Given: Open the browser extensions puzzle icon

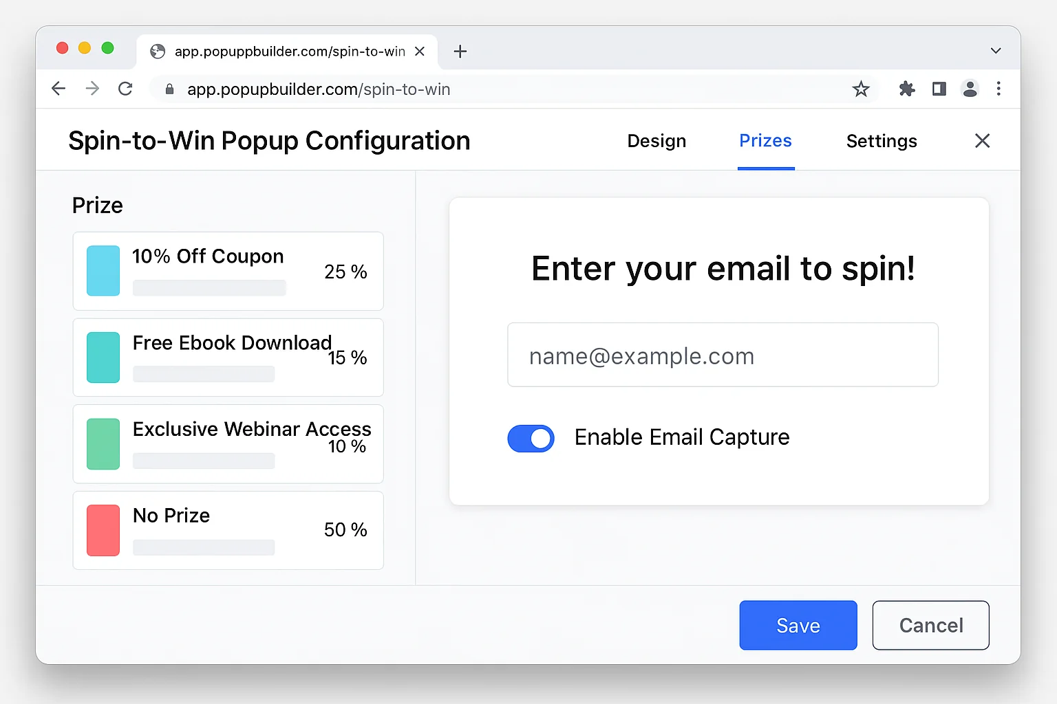Looking at the screenshot, I should point(906,89).
